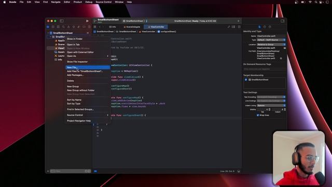Toggle recent files filter in navigator bar
The width and height of the screenshot is (332, 187).
point(86,171)
